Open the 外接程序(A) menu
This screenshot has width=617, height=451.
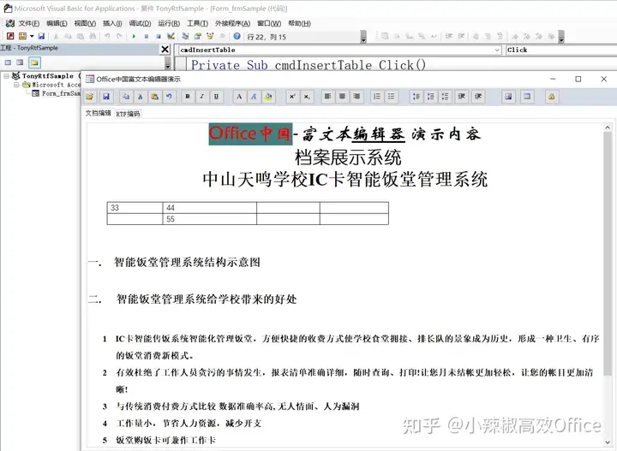tap(232, 24)
